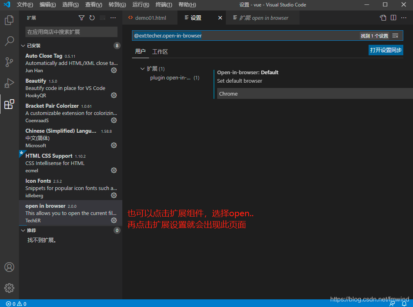
Task: Open settings JSON file icon
Action: 383,18
